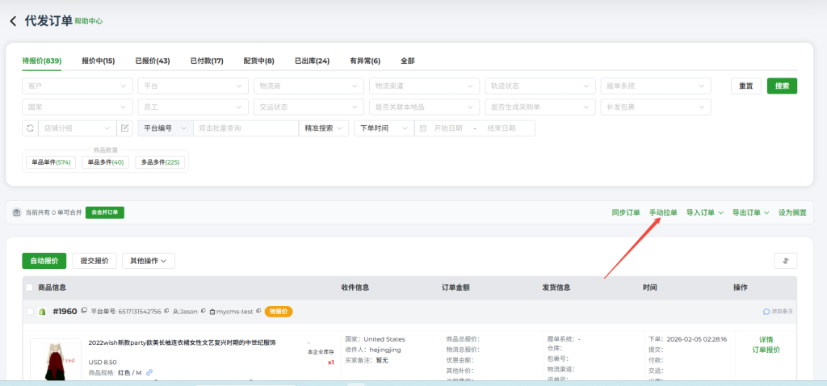The height and width of the screenshot is (386, 827).
Task: Click the sort icon button above the table
Action: (x=785, y=260)
